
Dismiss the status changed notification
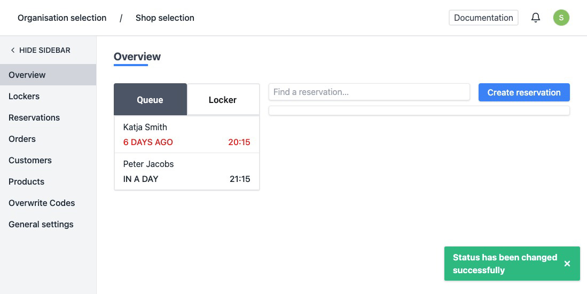[x=567, y=264]
